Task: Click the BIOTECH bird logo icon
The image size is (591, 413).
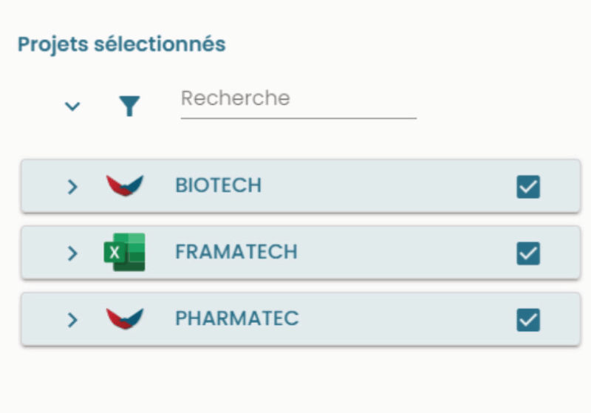Action: pyautogui.click(x=125, y=185)
